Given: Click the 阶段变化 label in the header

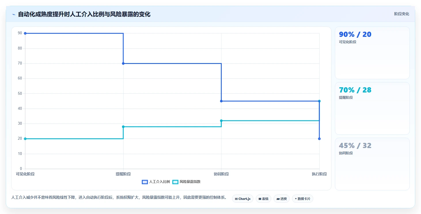Looking at the screenshot, I should 401,14.
